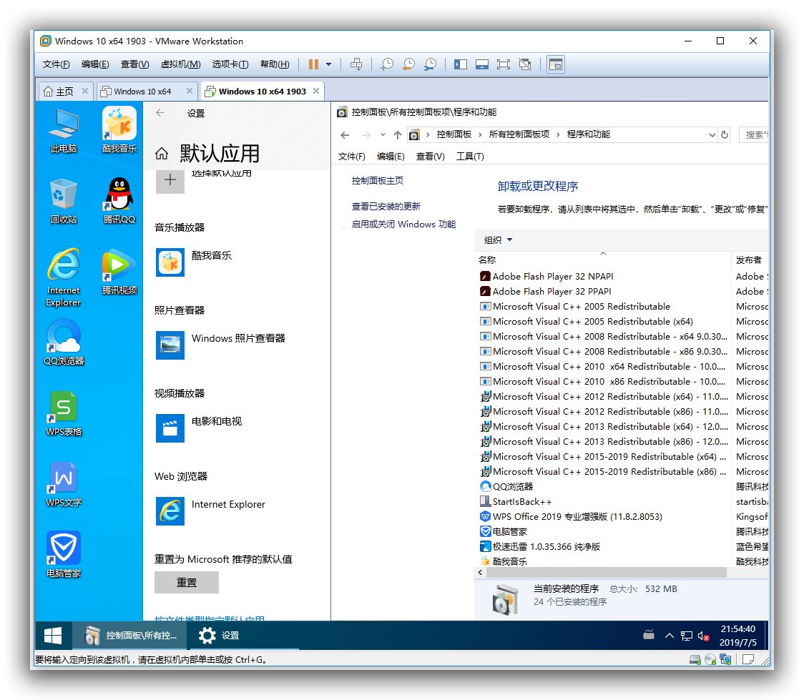Image resolution: width=804 pixels, height=700 pixels.
Task: Change the default photo viewer Windows 照片查看器
Action: coord(220,345)
